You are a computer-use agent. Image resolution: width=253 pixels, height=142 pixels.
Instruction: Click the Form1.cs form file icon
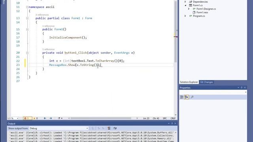pyautogui.click(x=191, y=5)
